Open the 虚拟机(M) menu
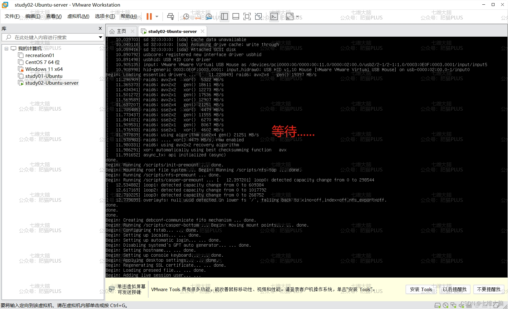 (78, 16)
